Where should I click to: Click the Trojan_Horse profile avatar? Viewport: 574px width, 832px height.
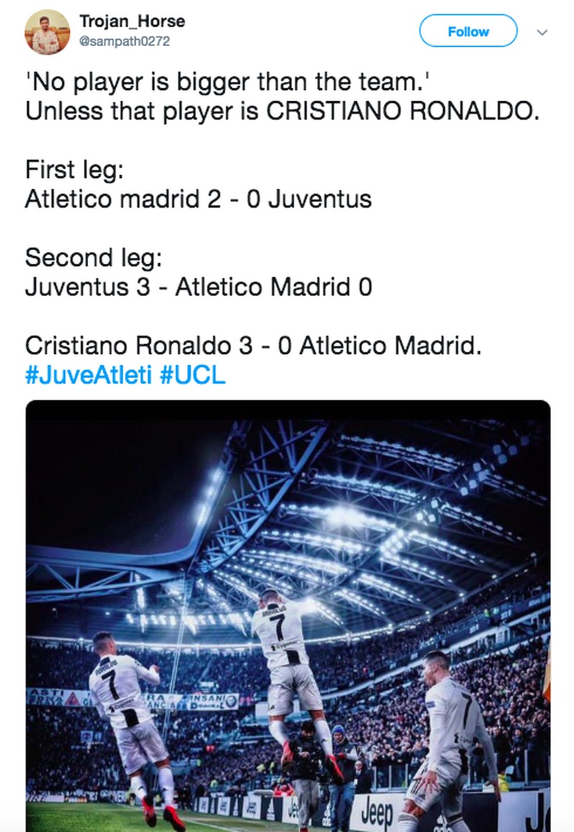pos(47,32)
